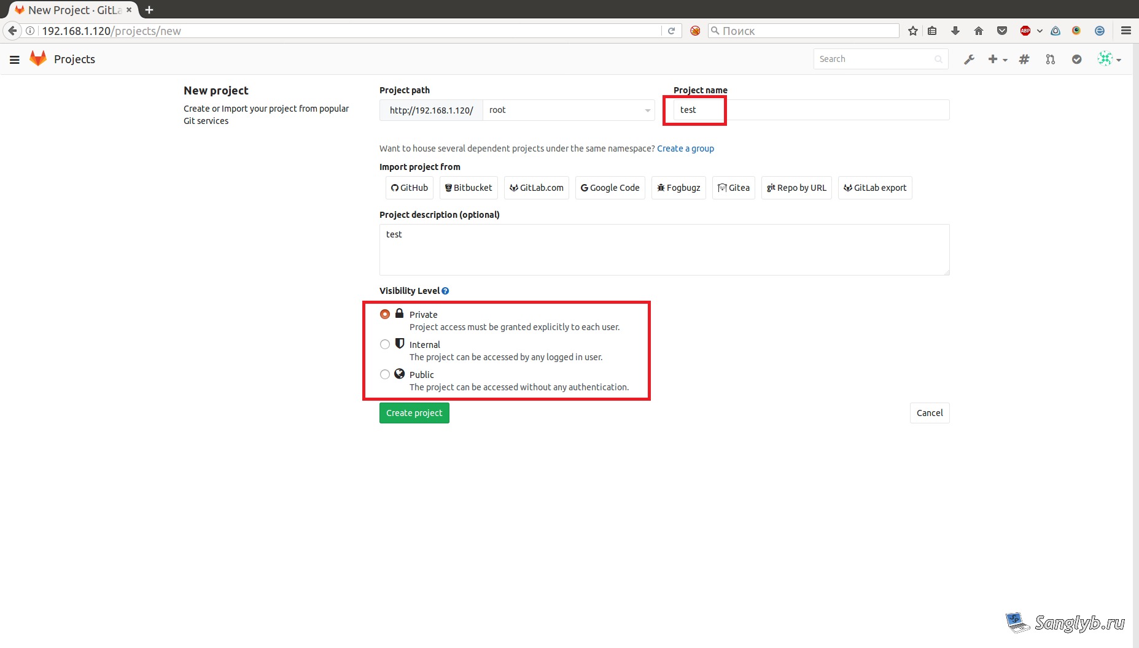Import project from Google Code
The width and height of the screenshot is (1139, 648).
(610, 188)
